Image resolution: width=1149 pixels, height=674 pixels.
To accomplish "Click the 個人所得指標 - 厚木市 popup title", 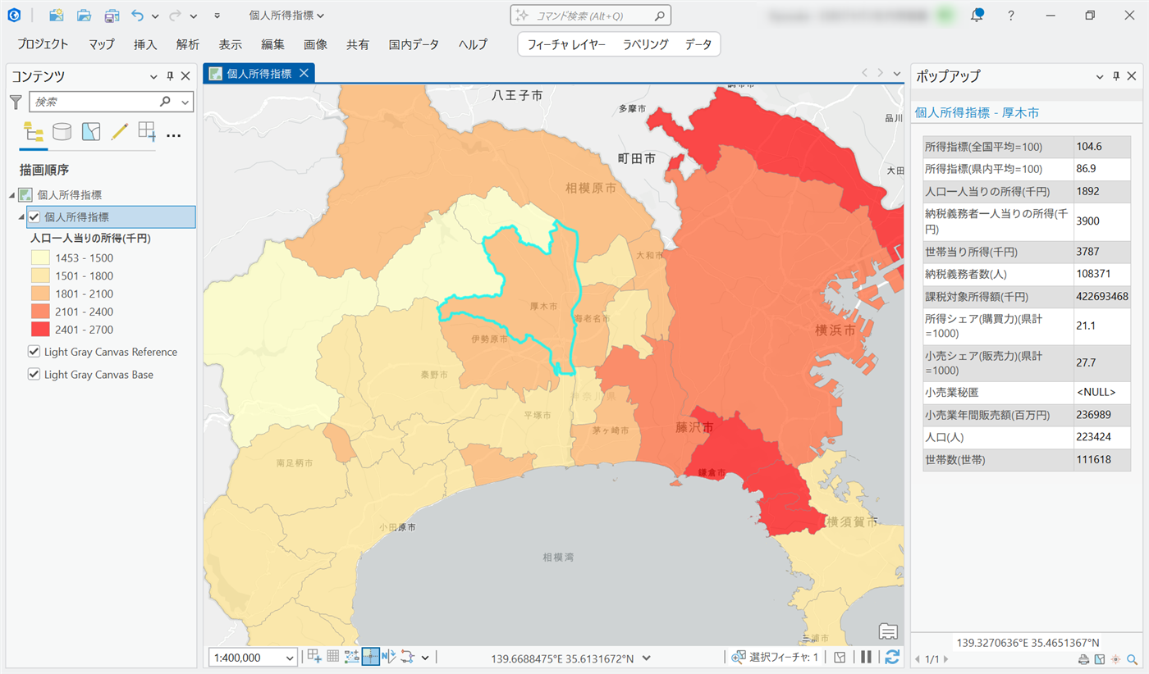I will [x=982, y=112].
